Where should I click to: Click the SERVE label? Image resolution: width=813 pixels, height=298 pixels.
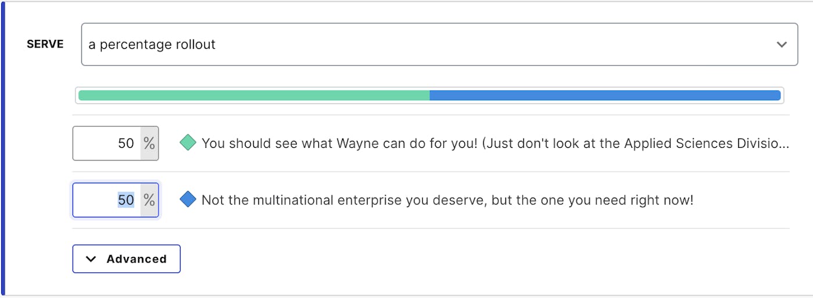pyautogui.click(x=45, y=45)
